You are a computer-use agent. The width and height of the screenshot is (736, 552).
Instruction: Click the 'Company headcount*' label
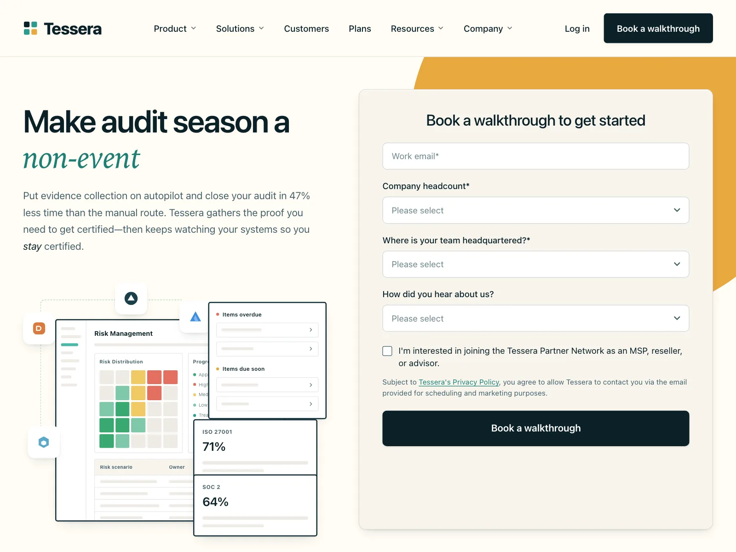click(x=426, y=186)
